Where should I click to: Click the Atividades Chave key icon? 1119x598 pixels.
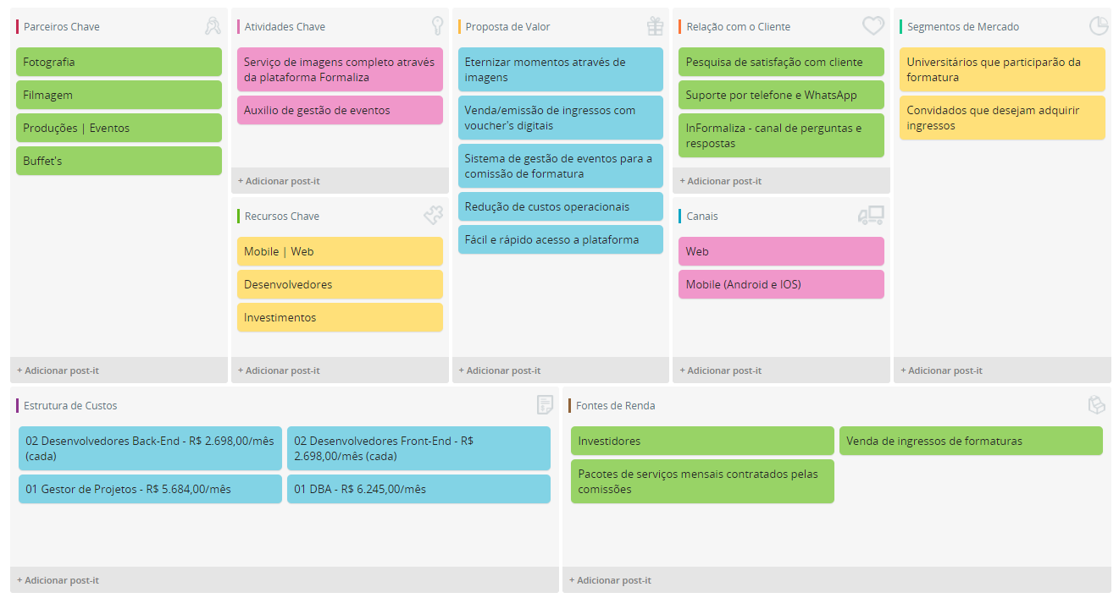click(437, 26)
